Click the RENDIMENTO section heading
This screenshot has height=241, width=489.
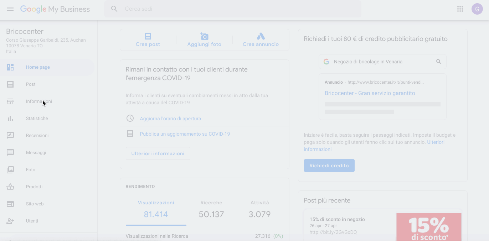140,187
